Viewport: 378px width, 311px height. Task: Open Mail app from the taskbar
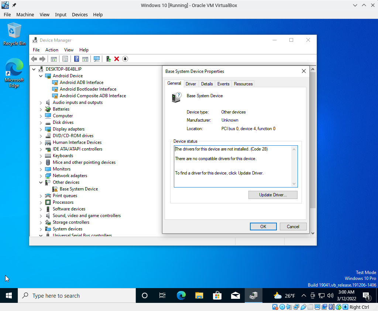[235, 295]
